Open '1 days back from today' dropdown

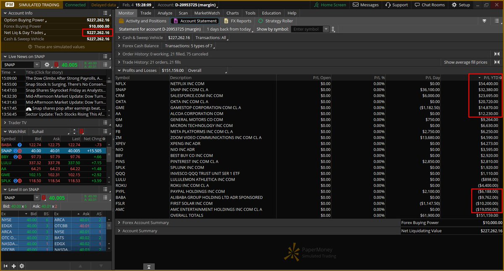pos(230,29)
